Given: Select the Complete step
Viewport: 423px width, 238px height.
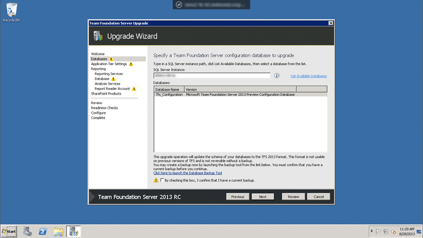Looking at the screenshot, I should click(98, 118).
